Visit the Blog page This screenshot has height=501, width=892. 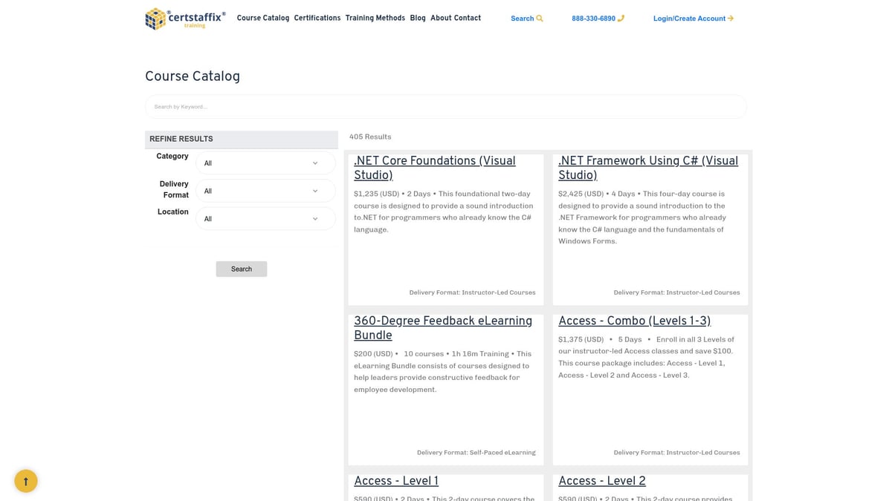coord(418,18)
